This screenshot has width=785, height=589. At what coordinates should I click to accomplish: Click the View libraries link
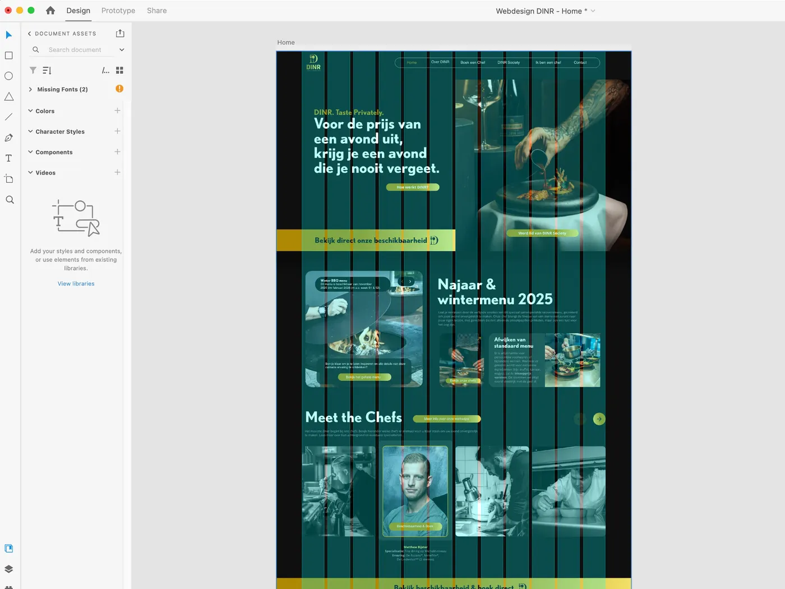click(x=76, y=284)
